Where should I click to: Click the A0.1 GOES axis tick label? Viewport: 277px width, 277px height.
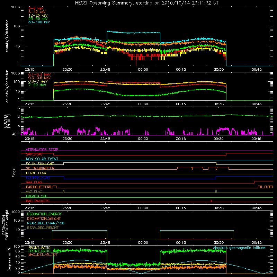16,134
